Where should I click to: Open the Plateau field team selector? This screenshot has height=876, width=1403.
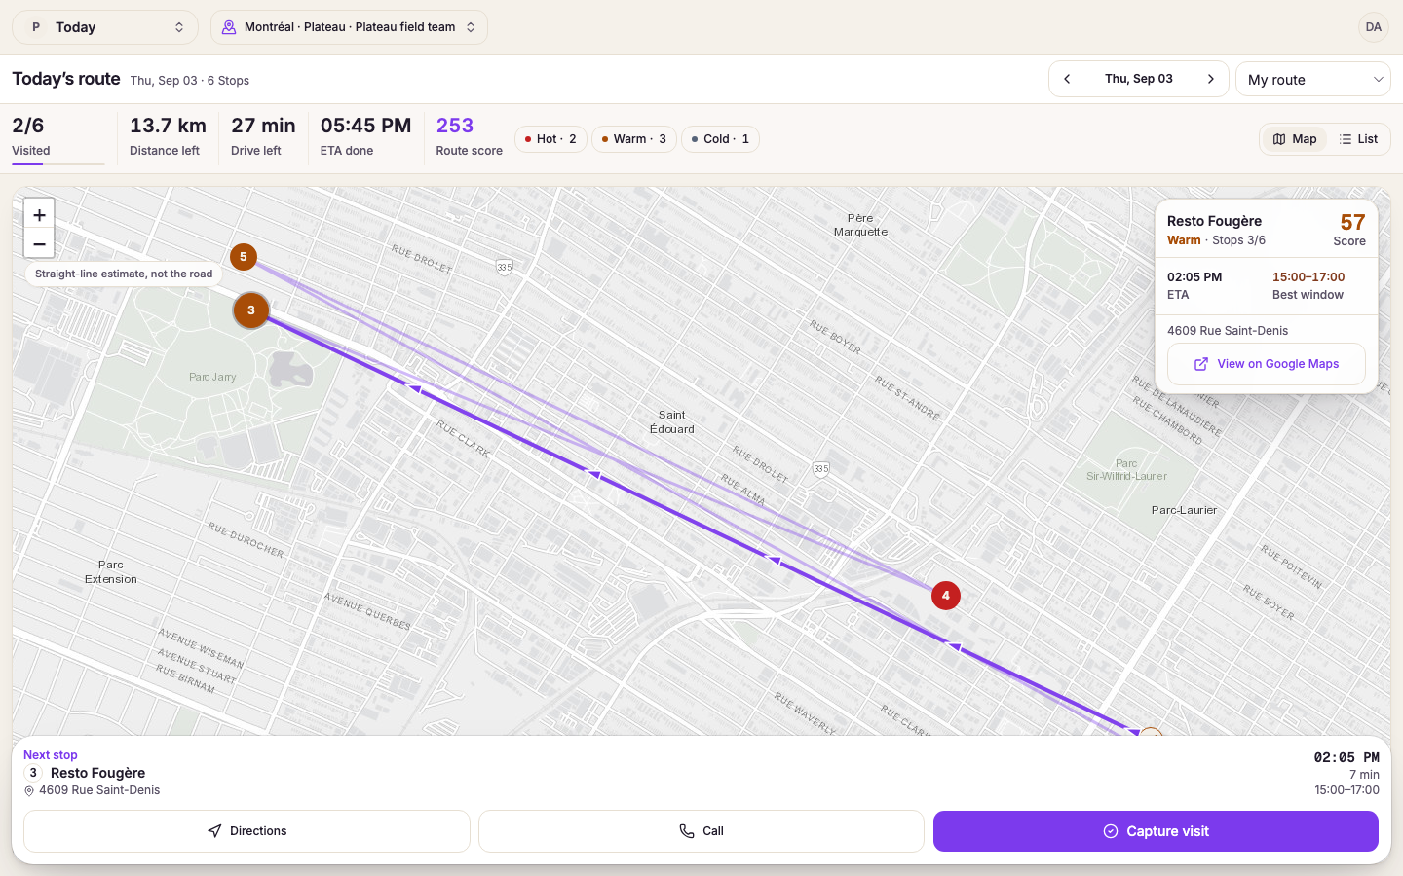(349, 27)
